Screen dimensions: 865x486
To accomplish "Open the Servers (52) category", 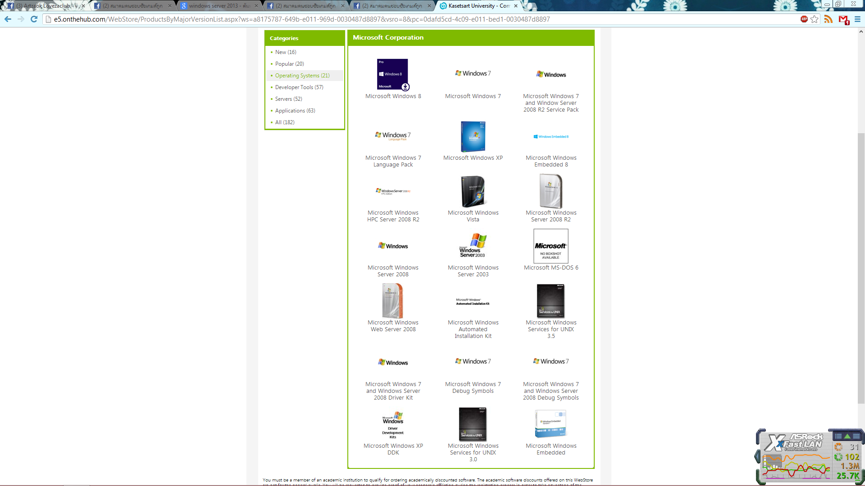I will click(288, 99).
